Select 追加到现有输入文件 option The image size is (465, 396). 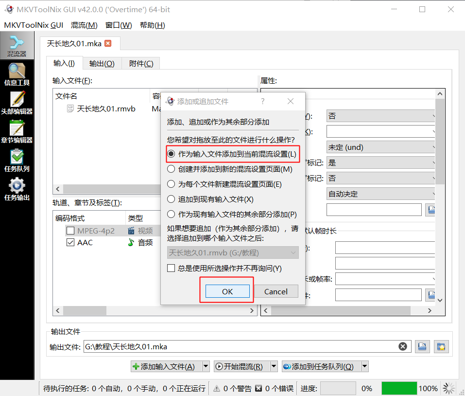click(210, 199)
